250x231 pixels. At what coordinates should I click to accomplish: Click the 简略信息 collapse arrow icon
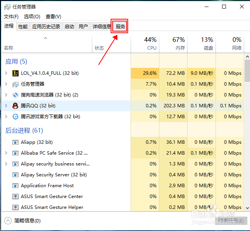click(8, 221)
